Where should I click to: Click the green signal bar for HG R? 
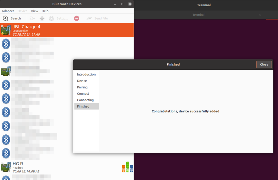point(128,165)
